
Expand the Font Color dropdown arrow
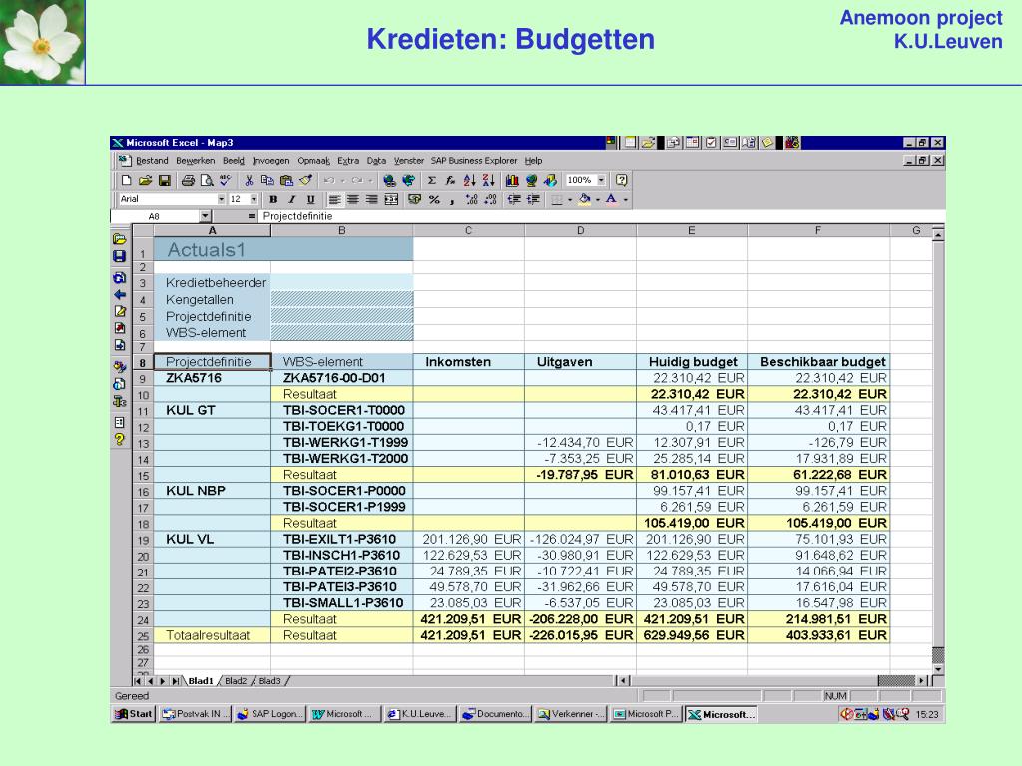[626, 199]
